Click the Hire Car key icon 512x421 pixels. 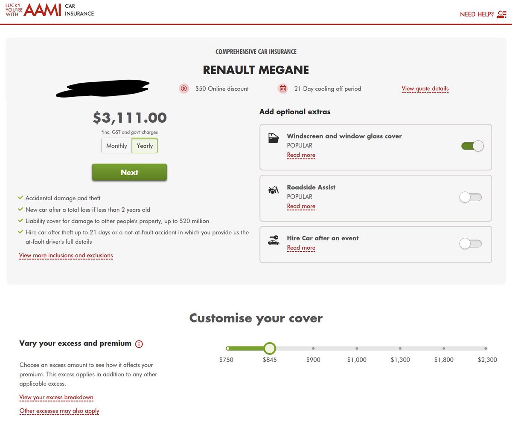click(273, 240)
